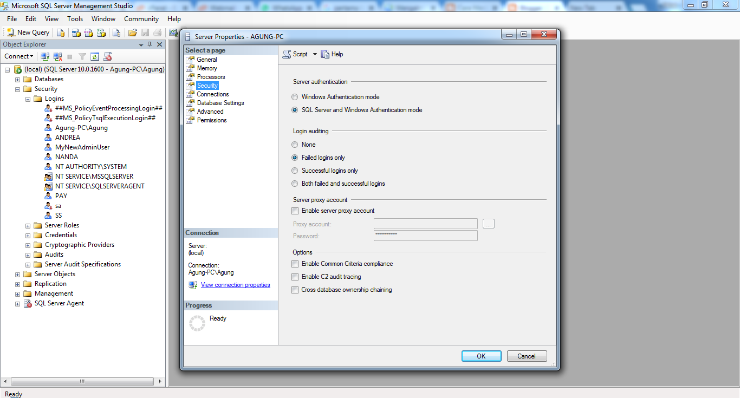Enable Common Criteria compliance checkbox
The width and height of the screenshot is (740, 398).
[x=295, y=264]
